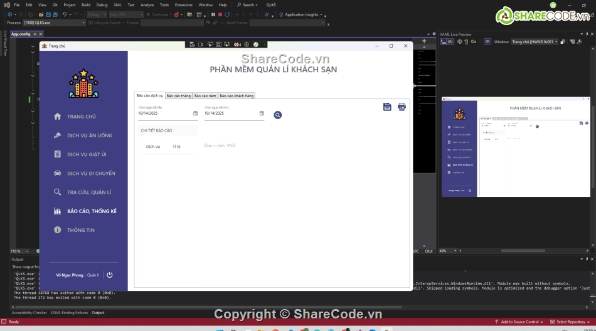Viewport: 596px width, 331px height.
Task: Open the start date calendar picker
Action: coord(195,113)
